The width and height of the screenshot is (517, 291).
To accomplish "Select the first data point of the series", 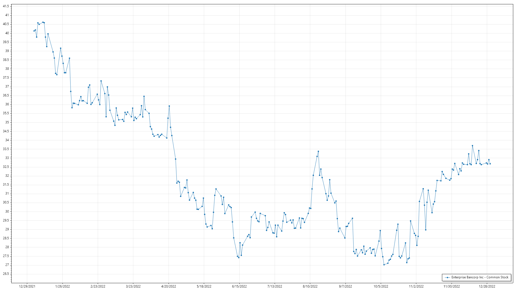I will (34, 31).
